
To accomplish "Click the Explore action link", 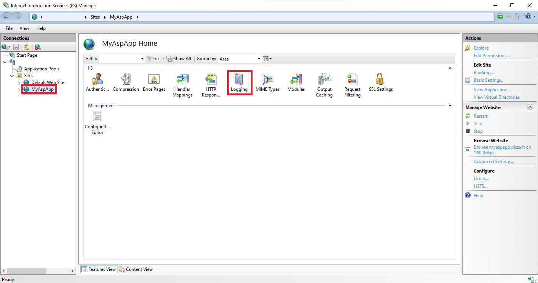I will [481, 48].
